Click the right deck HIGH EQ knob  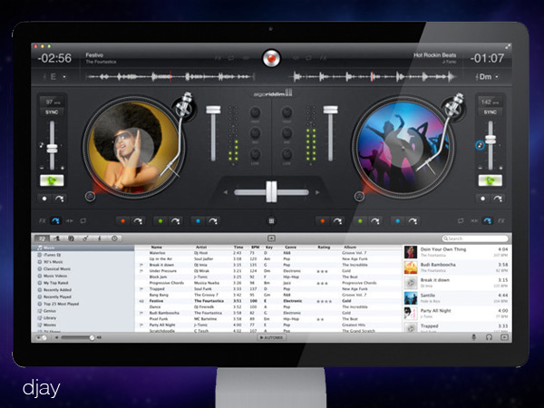pos(287,112)
